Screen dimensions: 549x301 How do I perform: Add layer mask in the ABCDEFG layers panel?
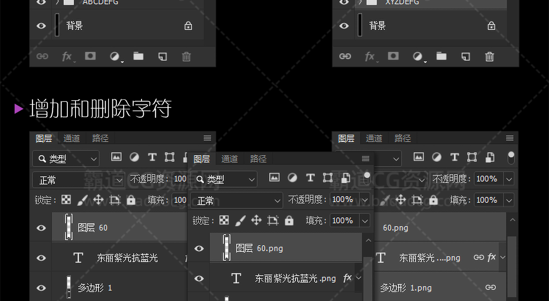pyautogui.click(x=90, y=56)
